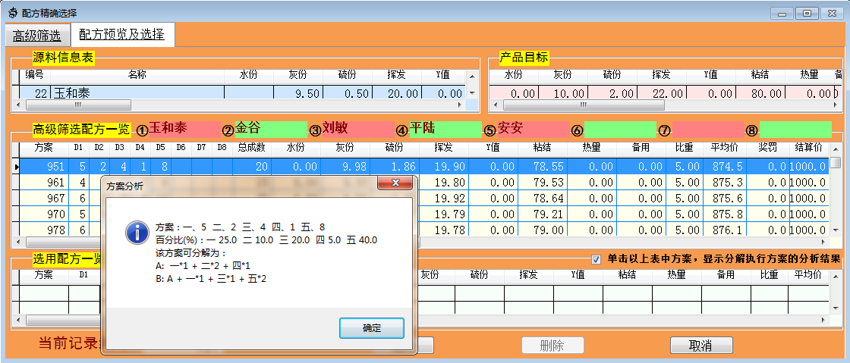The height and width of the screenshot is (363, 850).
Task: Click 确定 button in 方案分析 dialog
Action: pyautogui.click(x=371, y=328)
